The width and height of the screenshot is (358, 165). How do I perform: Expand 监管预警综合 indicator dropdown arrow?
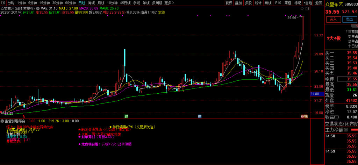tap(2, 121)
